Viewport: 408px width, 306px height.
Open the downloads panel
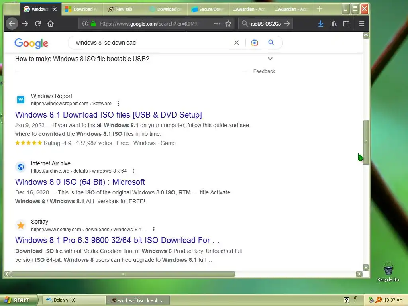click(x=321, y=24)
